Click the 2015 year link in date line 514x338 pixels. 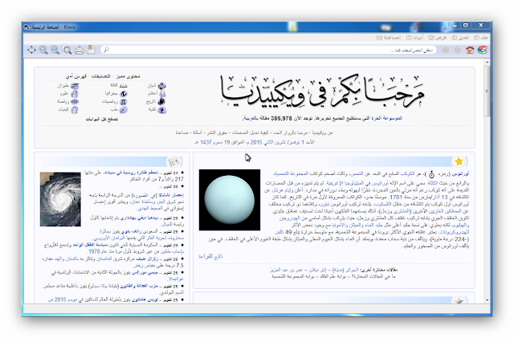coord(256,142)
